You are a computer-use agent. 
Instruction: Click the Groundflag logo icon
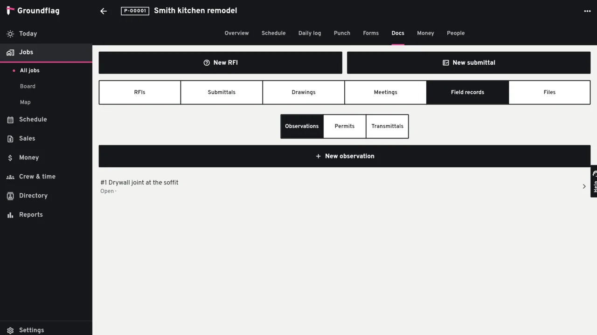pos(10,11)
